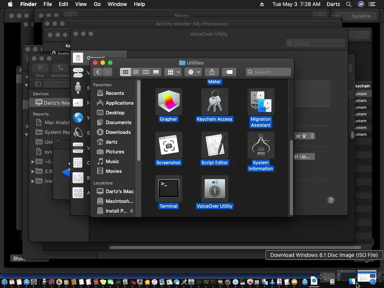Switch Finder to icon view
This screenshot has width=384, height=288.
click(125, 72)
